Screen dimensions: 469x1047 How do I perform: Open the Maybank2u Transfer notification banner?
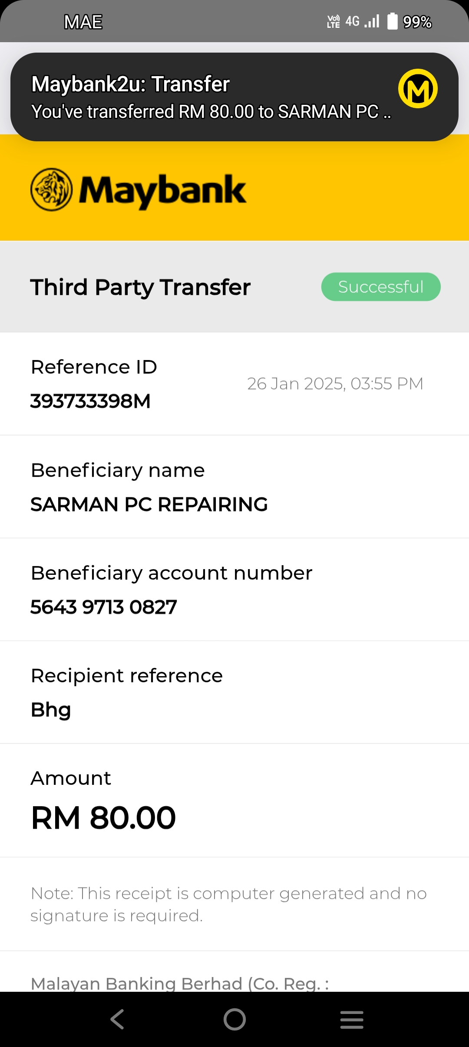click(x=234, y=97)
